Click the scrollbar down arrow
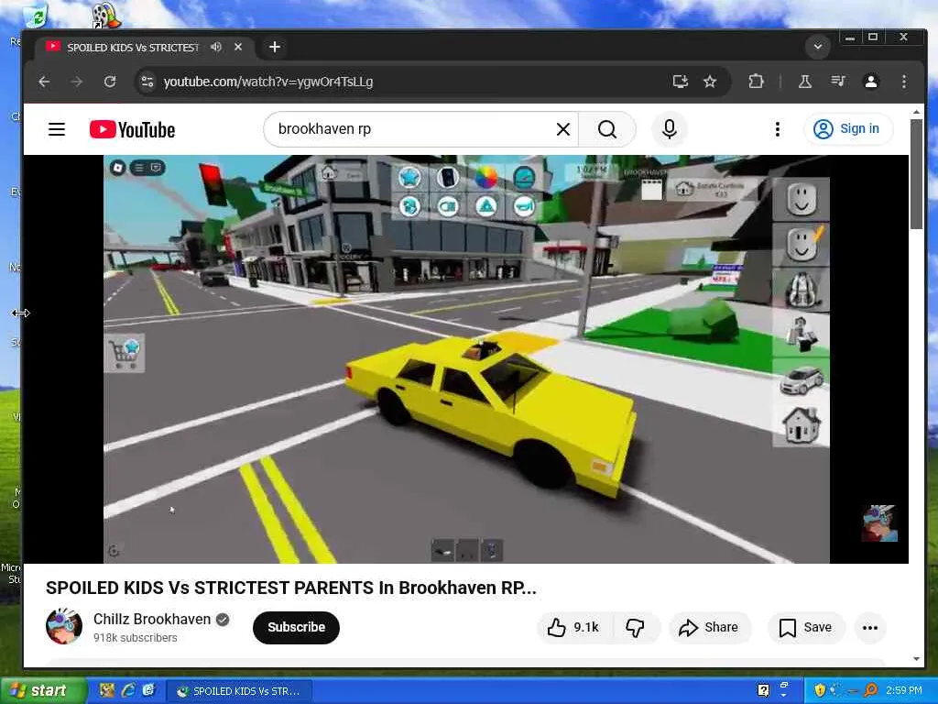The height and width of the screenshot is (704, 938). click(x=916, y=658)
